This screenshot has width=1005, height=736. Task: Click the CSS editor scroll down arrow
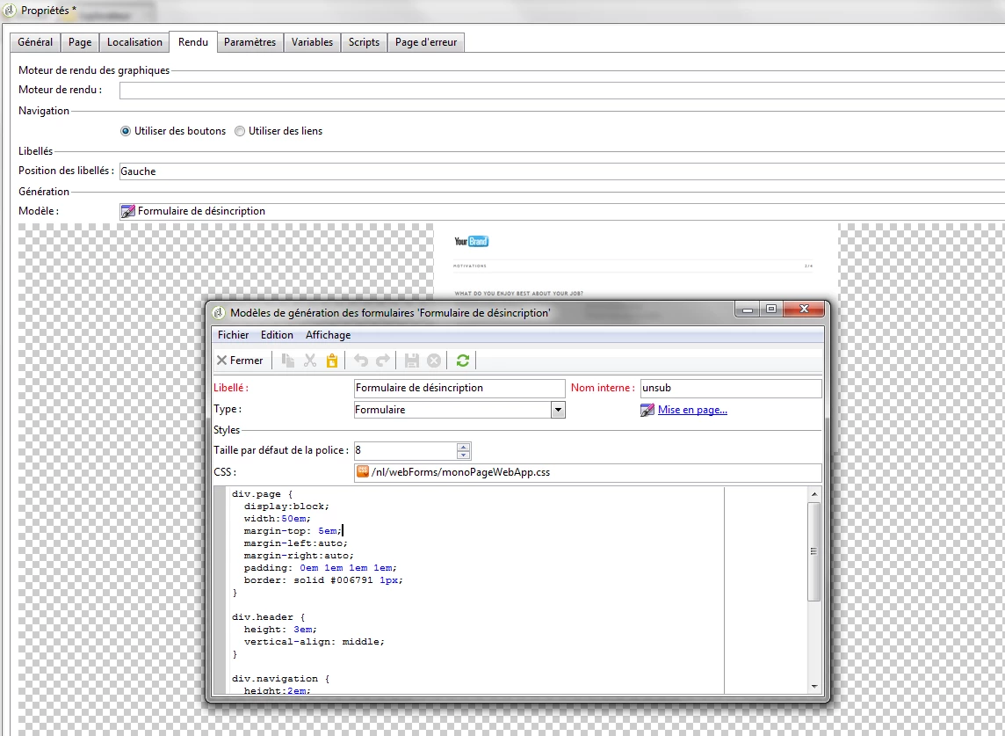pos(814,687)
